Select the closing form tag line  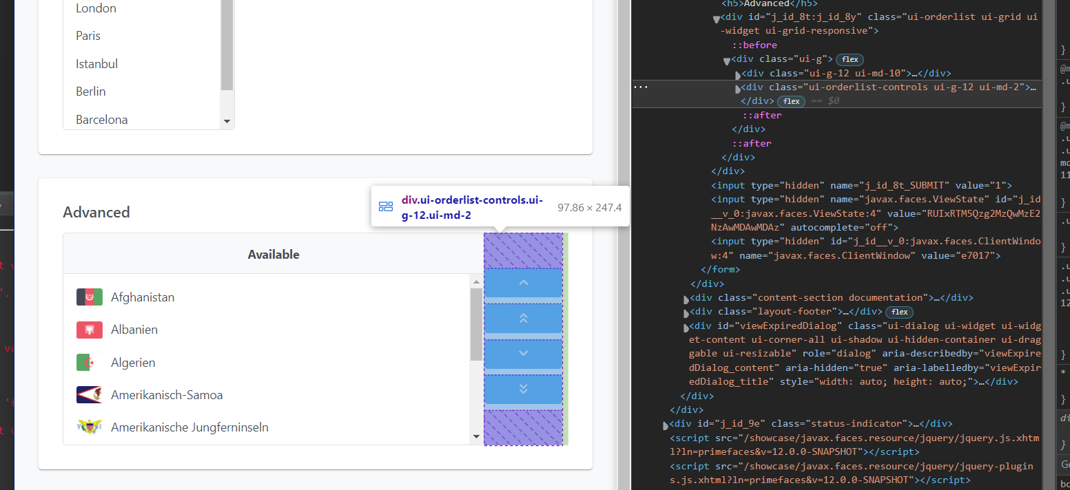point(720,269)
